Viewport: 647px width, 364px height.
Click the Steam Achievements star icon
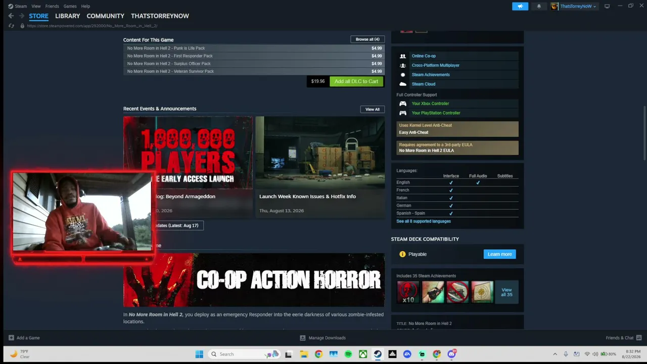click(403, 75)
